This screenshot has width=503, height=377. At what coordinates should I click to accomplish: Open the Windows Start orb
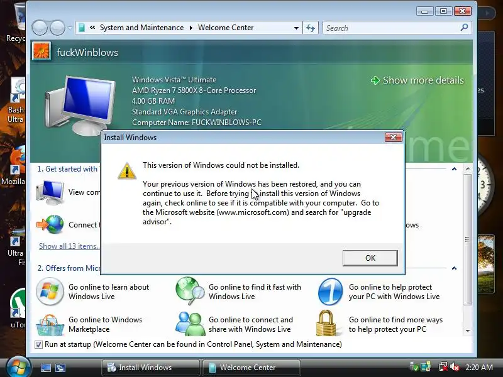[x=18, y=366]
